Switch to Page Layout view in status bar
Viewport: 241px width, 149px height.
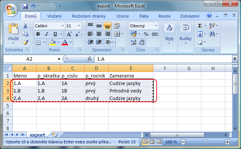click(x=152, y=142)
